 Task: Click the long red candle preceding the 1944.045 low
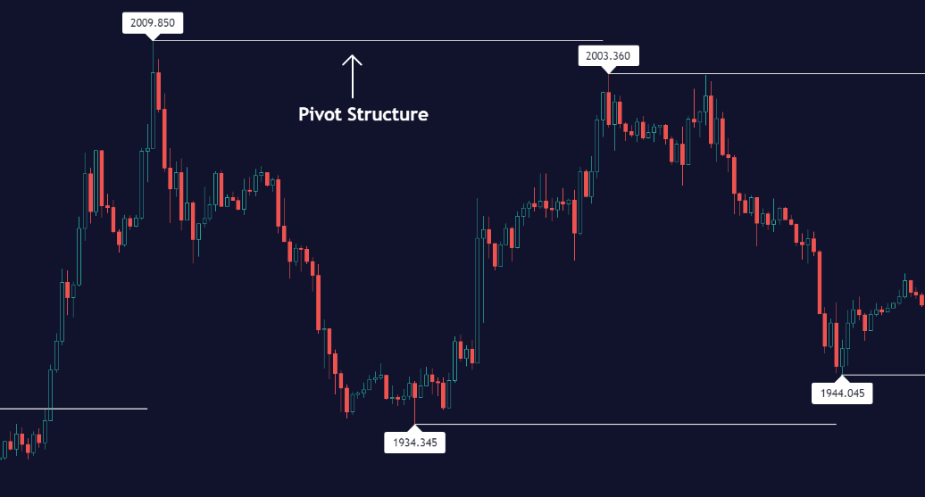[x=820, y=284]
